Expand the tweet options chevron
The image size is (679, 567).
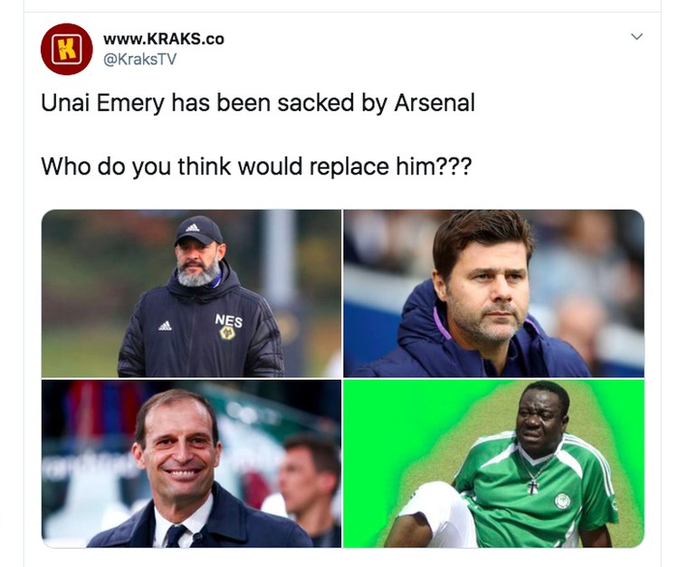point(636,36)
